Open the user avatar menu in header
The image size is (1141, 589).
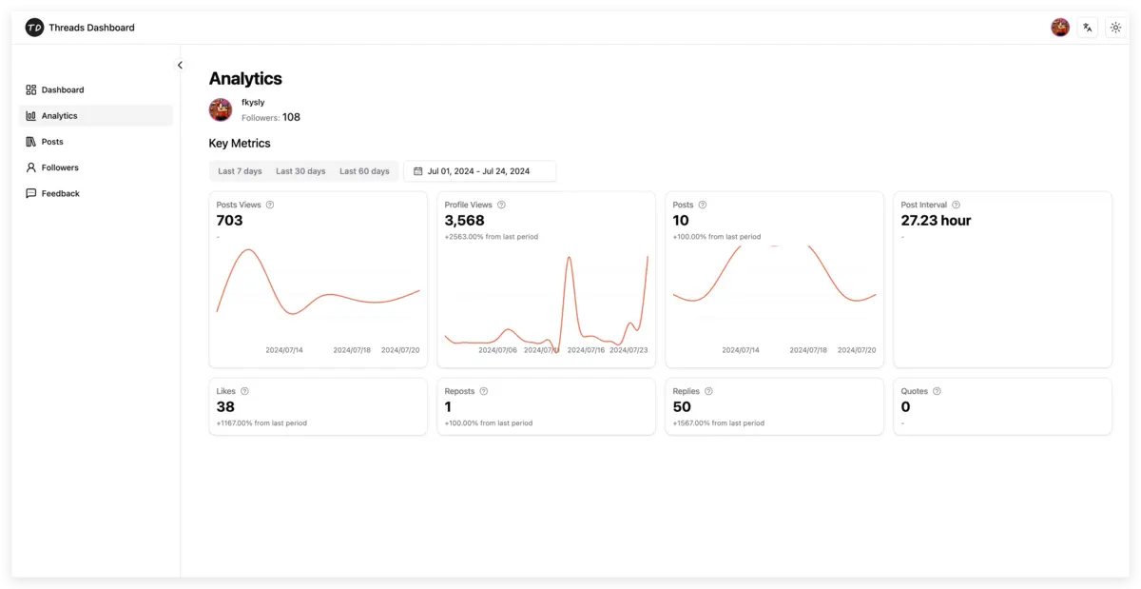pos(1060,28)
